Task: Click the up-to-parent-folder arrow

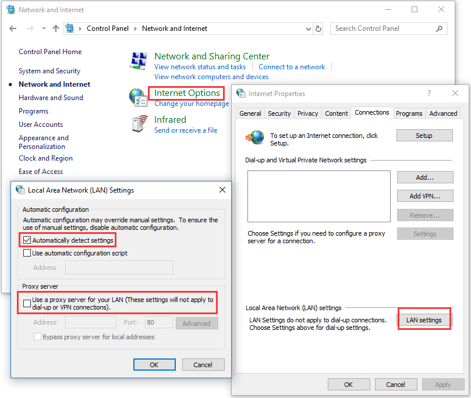Action: pyautogui.click(x=56, y=28)
